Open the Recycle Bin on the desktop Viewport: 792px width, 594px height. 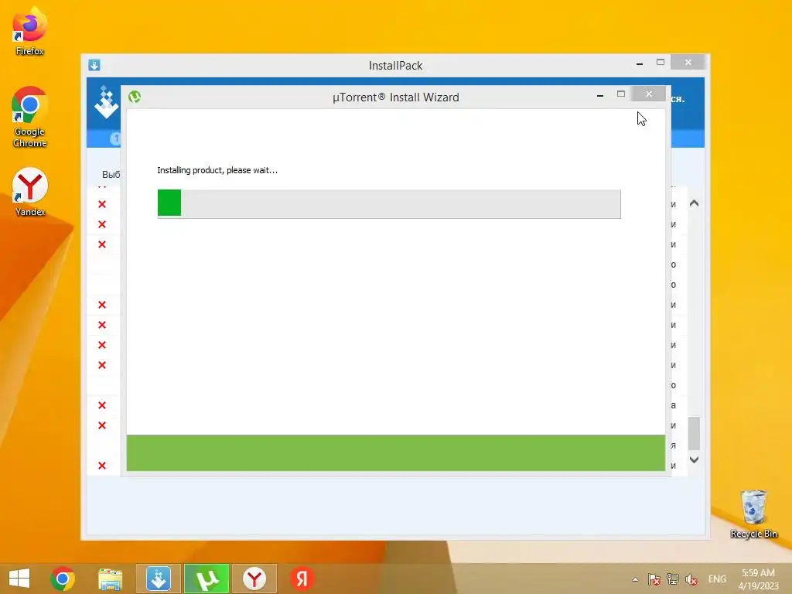(x=753, y=514)
